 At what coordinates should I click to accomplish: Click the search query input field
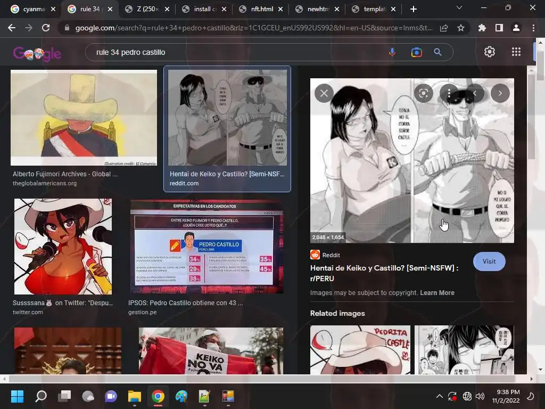pyautogui.click(x=236, y=52)
